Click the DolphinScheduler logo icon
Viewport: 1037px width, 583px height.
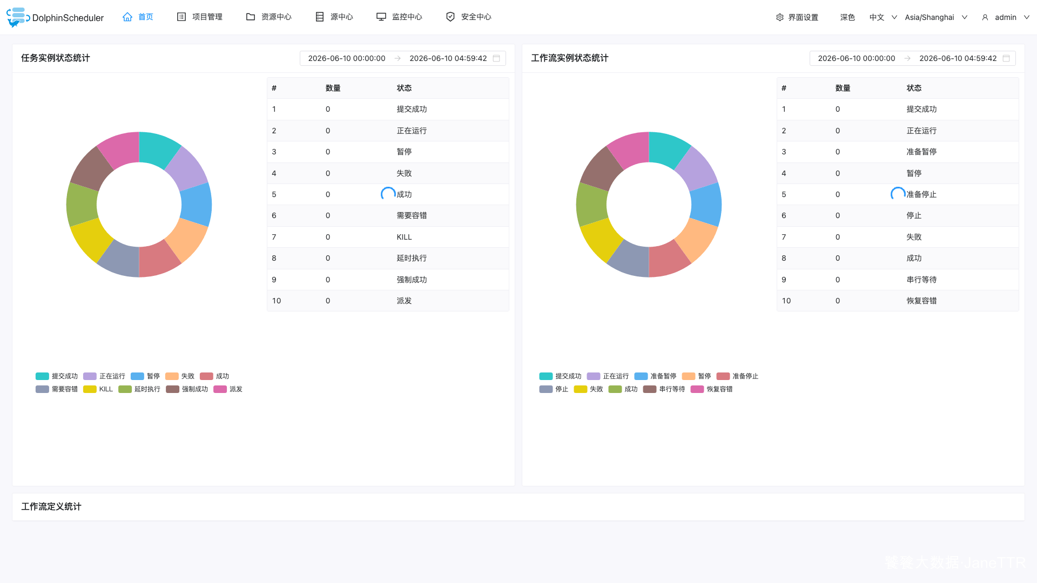pyautogui.click(x=18, y=17)
